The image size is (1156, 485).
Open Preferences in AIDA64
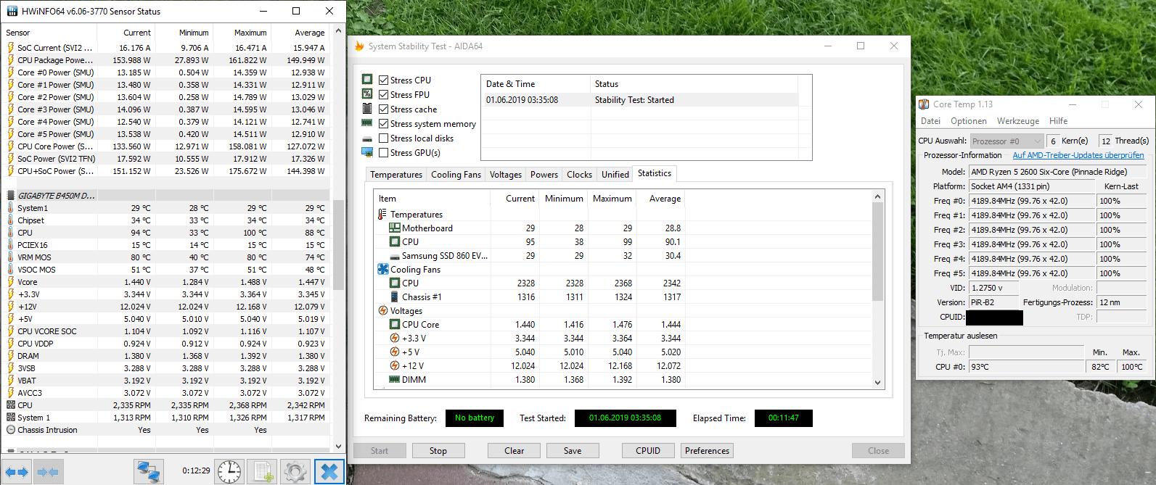(708, 451)
